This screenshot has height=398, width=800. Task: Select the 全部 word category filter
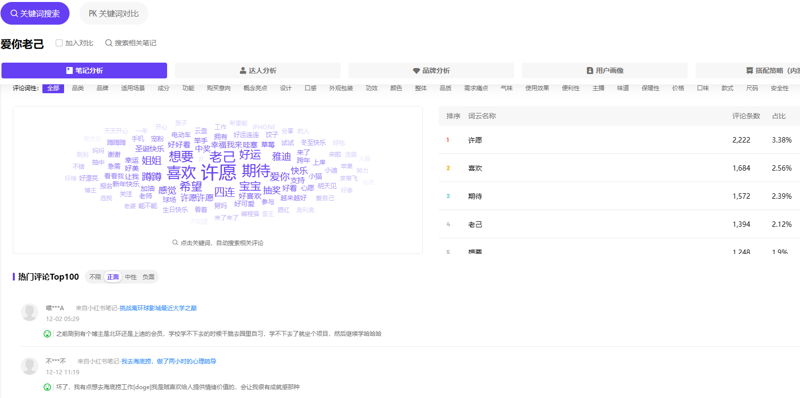click(x=53, y=88)
